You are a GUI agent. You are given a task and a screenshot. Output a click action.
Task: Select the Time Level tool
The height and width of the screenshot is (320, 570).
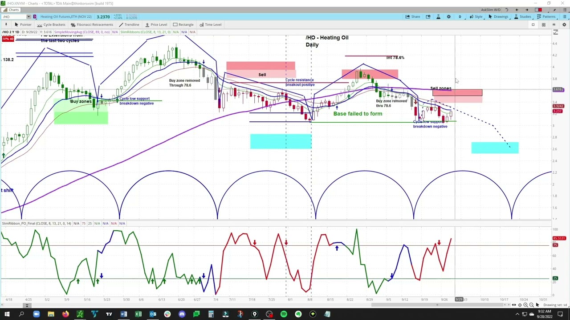(210, 24)
